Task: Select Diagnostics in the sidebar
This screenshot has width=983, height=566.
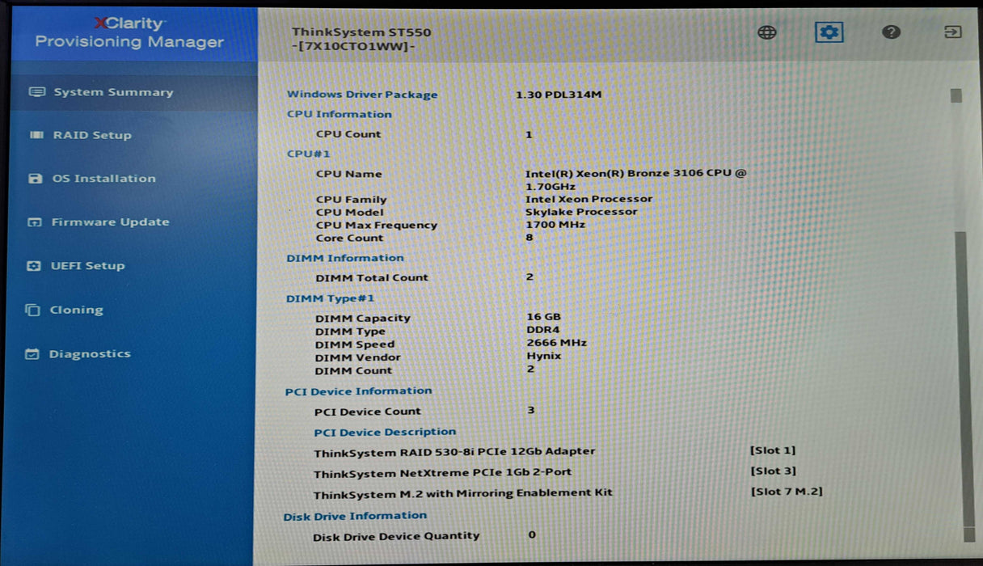Action: [89, 354]
